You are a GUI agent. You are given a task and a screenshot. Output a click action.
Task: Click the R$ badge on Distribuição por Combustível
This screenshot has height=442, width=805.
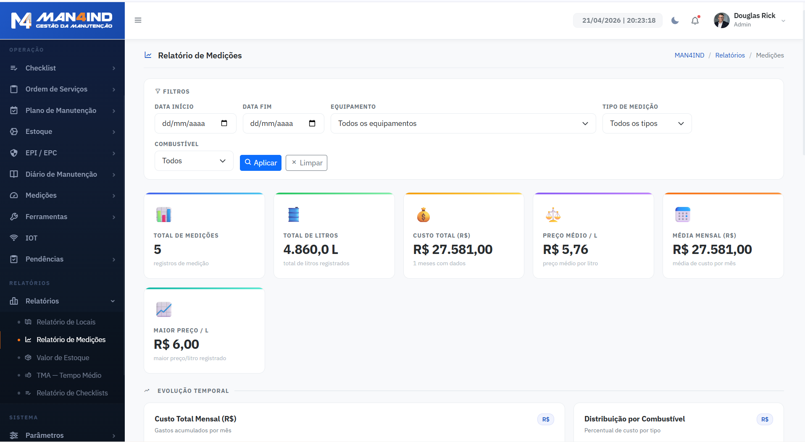point(764,419)
